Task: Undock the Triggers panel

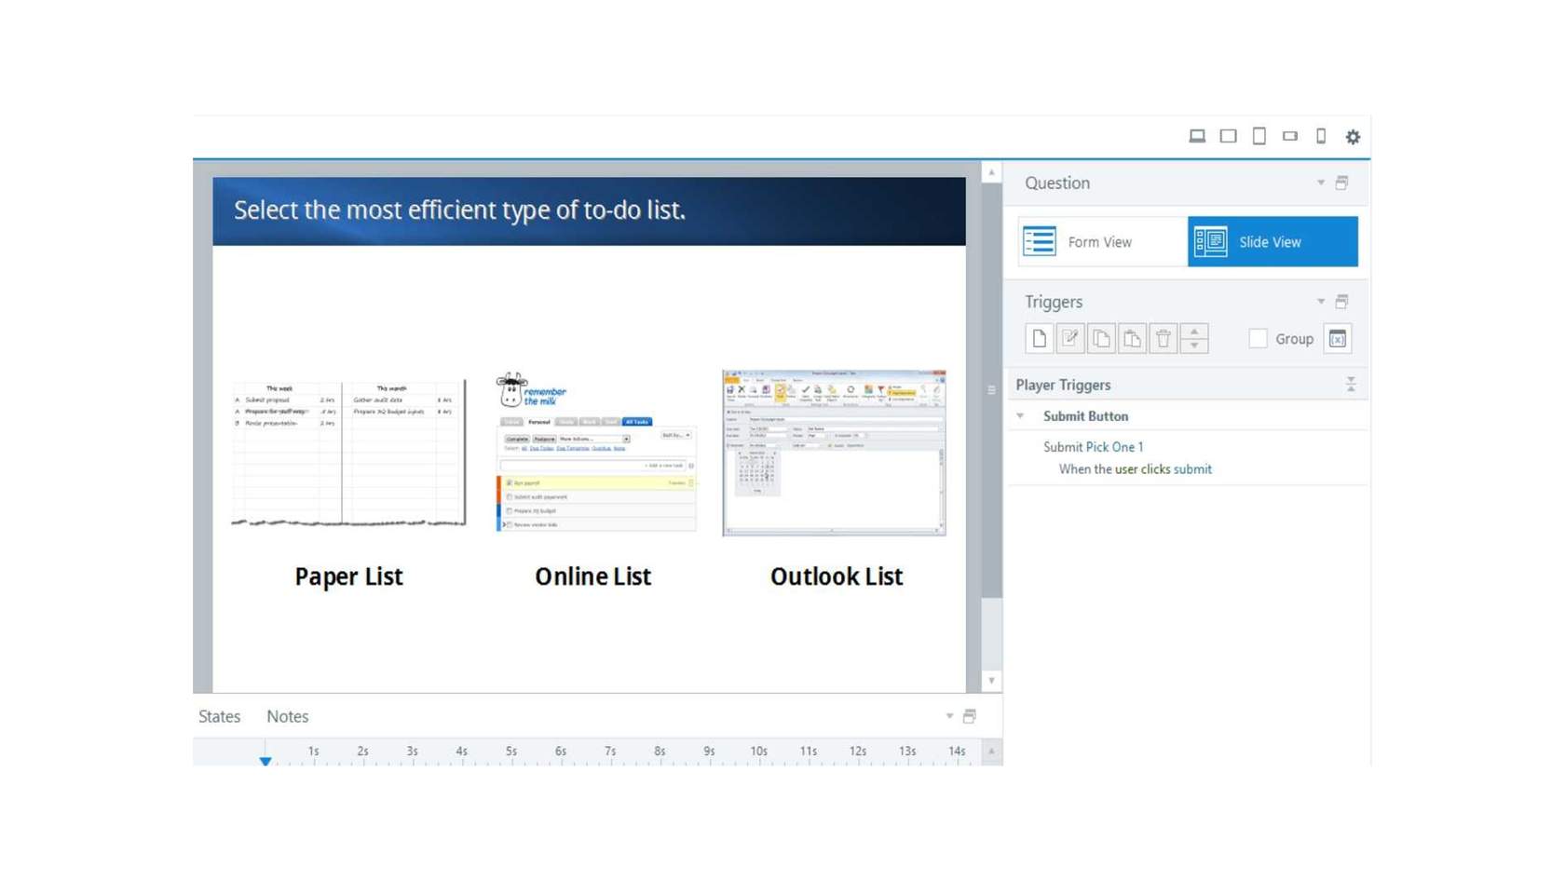Action: pos(1341,302)
